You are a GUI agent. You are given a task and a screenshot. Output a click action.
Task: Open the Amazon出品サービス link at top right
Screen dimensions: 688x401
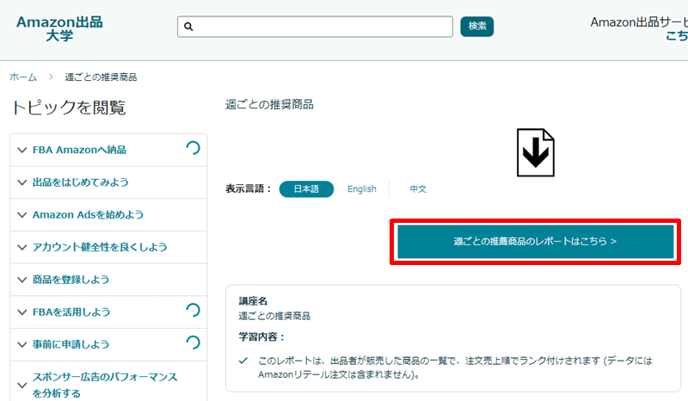click(639, 28)
